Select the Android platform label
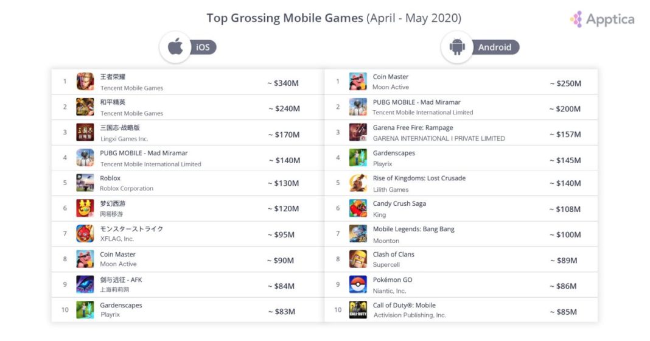This screenshot has width=650, height=341. click(x=494, y=47)
